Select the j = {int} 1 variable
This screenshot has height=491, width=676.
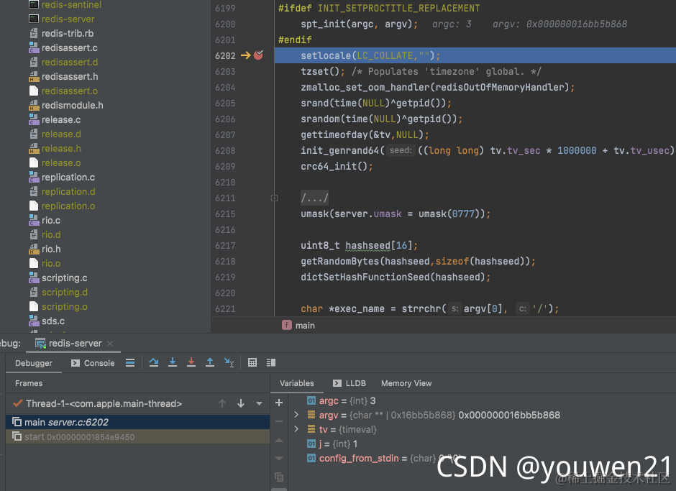[332, 444]
